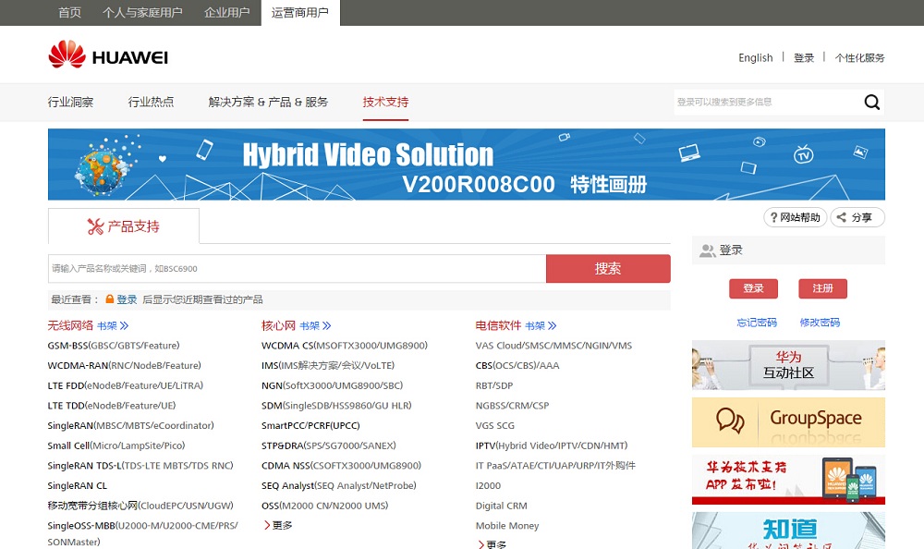Open GroupSpace banner
Screen dimensions: 924x549
click(788, 422)
